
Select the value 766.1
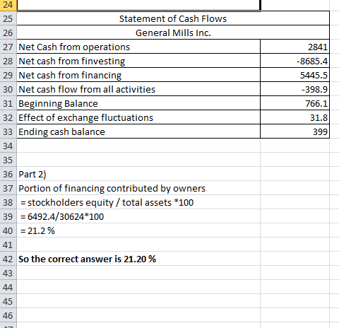(x=295, y=103)
